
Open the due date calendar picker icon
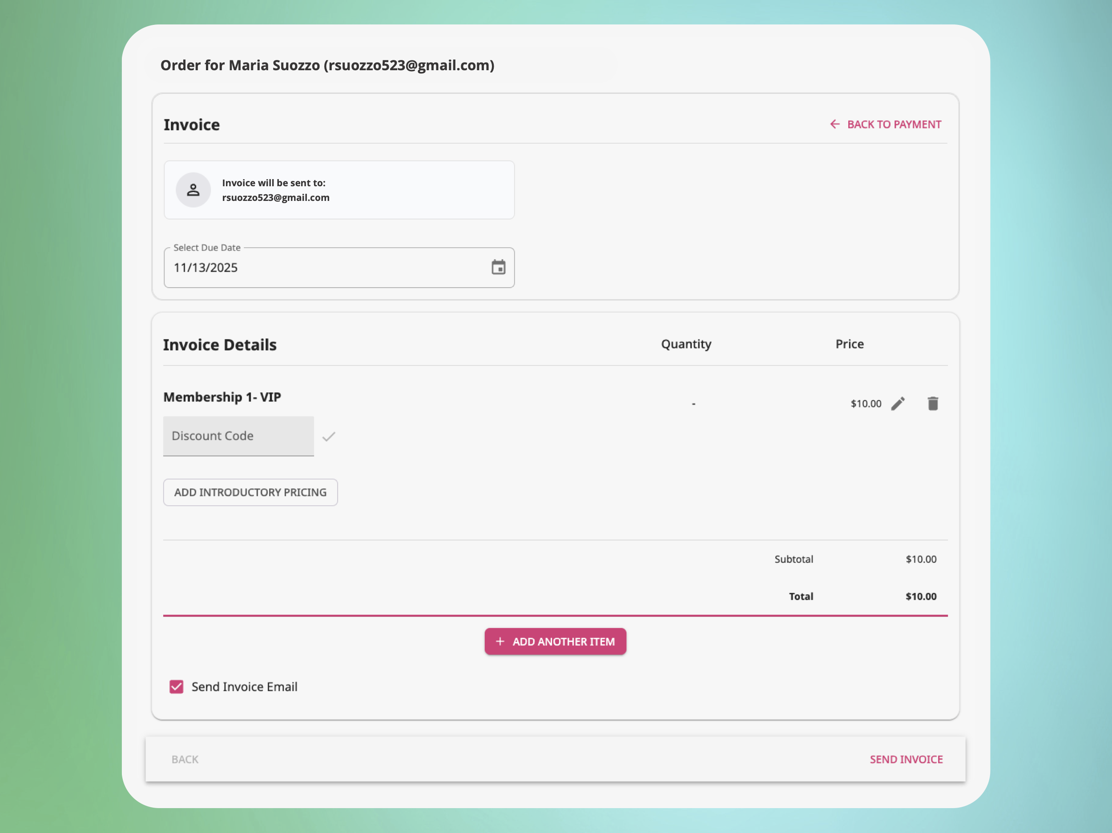[x=498, y=267]
